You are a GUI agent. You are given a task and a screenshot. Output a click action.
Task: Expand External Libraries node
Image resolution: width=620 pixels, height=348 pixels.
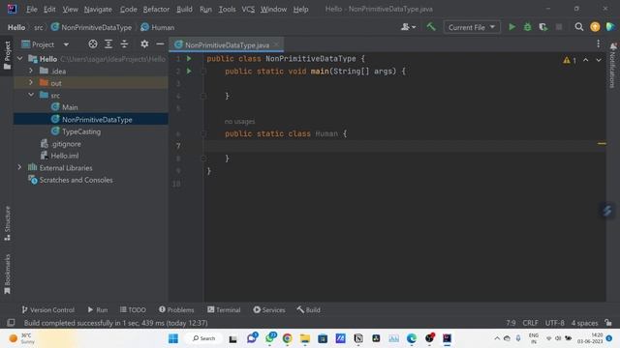19,167
